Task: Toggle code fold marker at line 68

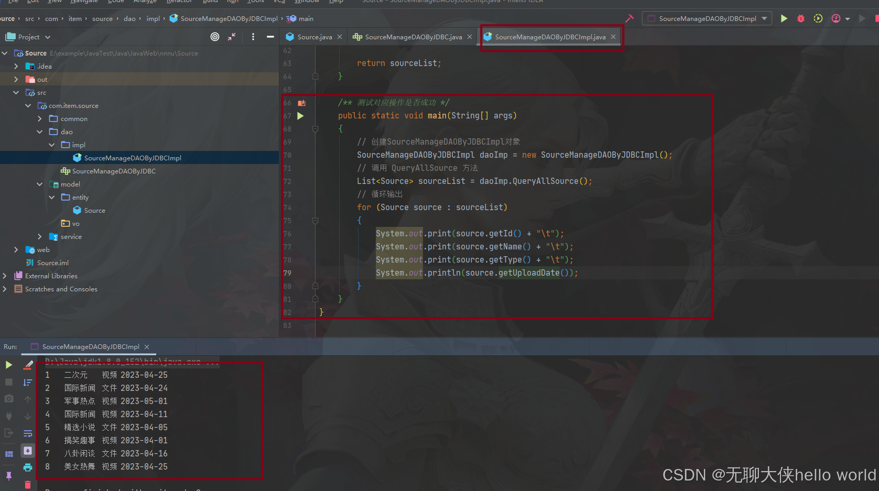Action: click(x=315, y=129)
